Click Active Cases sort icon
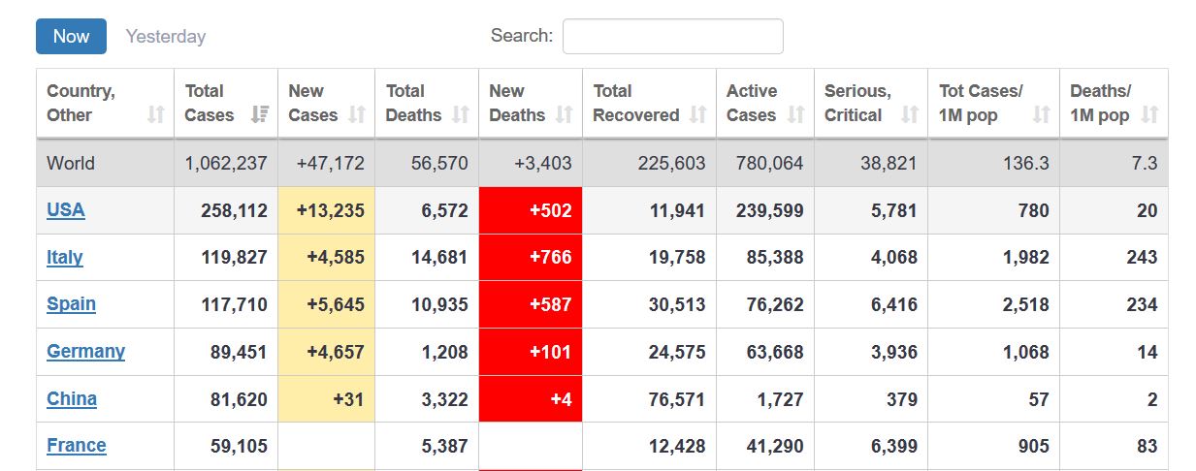The image size is (1196, 471). 796,115
